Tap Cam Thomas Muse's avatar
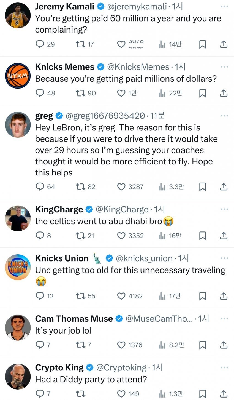 coord(18,328)
